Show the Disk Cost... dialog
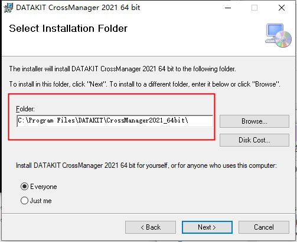 click(x=254, y=140)
